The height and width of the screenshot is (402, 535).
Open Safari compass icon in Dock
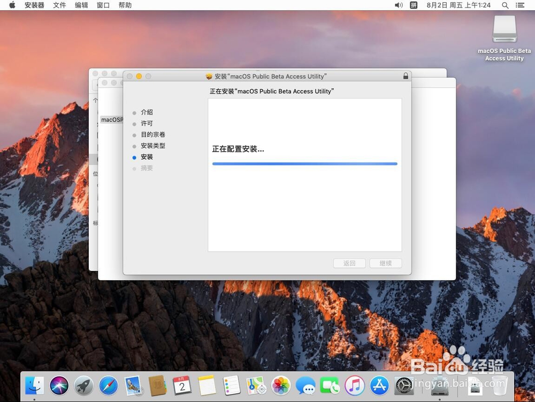tap(108, 385)
